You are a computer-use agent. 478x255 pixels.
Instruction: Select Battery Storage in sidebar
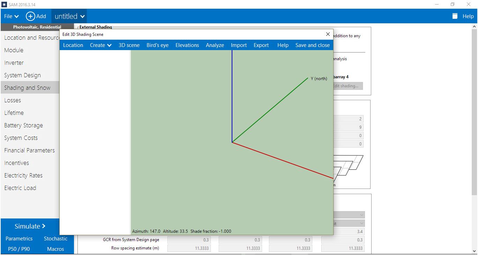click(23, 125)
